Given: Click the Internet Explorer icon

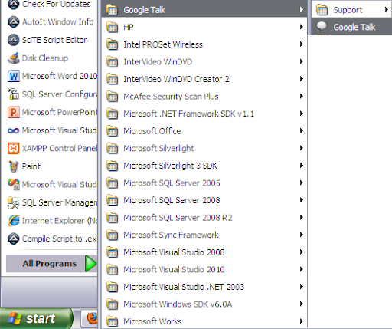Looking at the screenshot, I should [13, 221].
